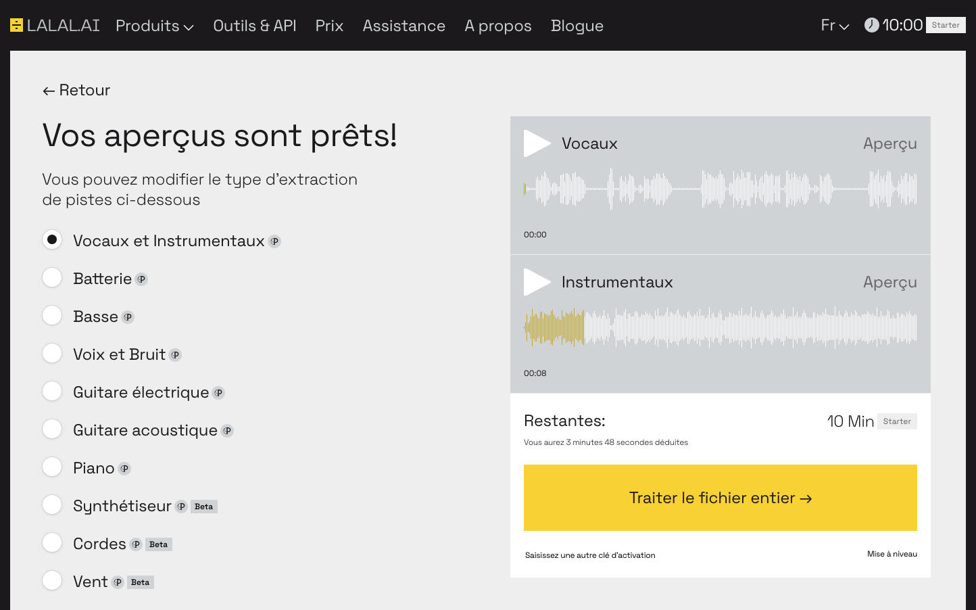Select the Guitare acoustique radio option
This screenshot has height=610, width=976.
pyautogui.click(x=52, y=429)
